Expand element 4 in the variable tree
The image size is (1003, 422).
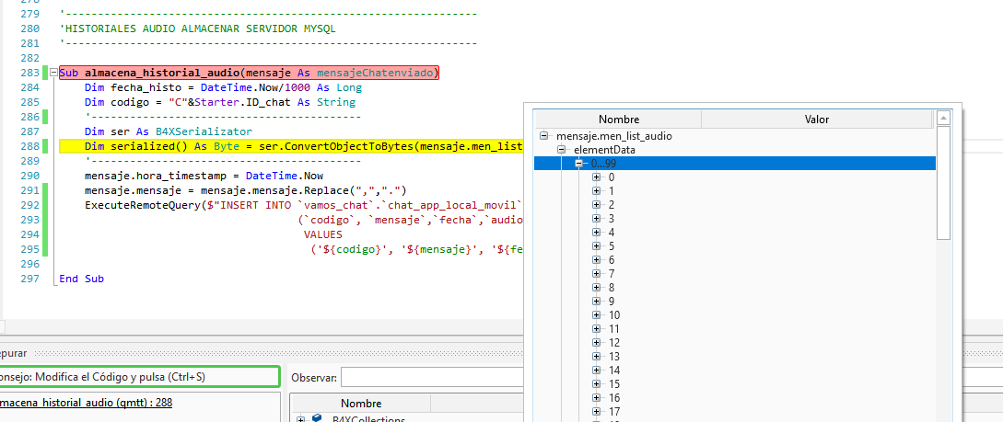tap(596, 233)
